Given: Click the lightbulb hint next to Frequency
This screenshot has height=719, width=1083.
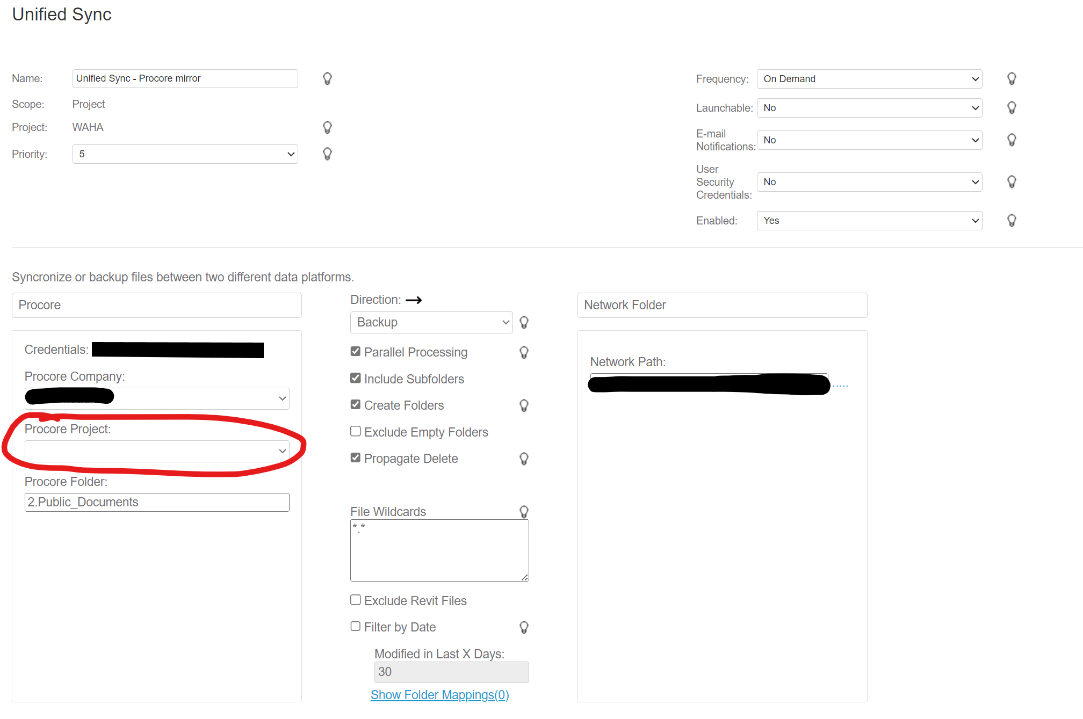Looking at the screenshot, I should point(1012,79).
